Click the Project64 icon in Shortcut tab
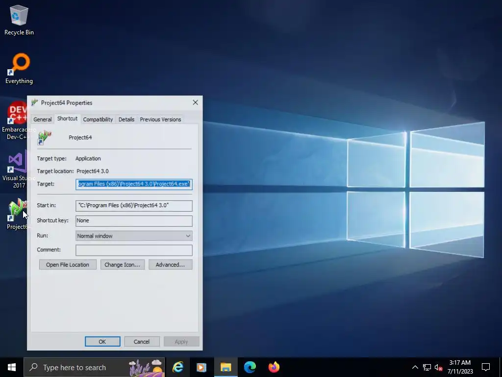 click(45, 137)
